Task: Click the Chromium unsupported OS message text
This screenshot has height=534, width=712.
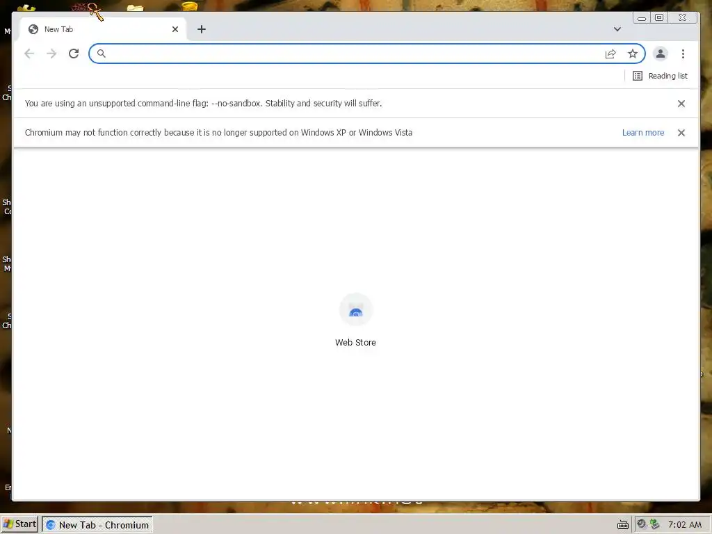Action: 218,133
